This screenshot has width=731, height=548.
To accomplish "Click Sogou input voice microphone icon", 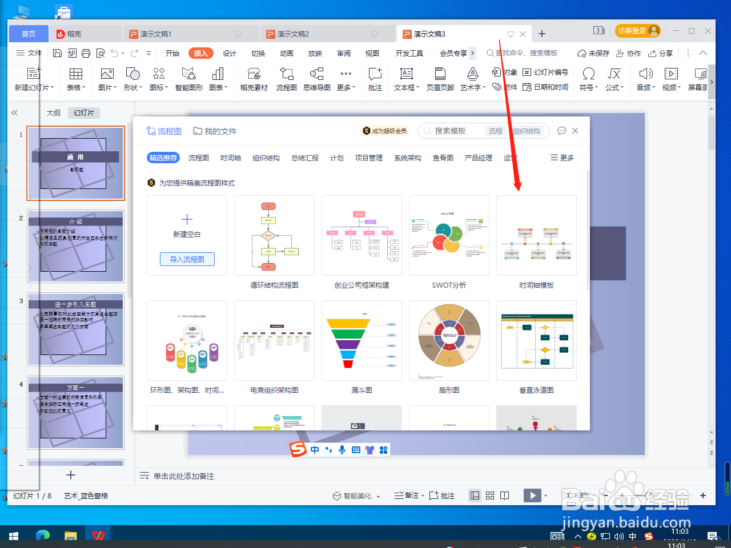I will pos(342,450).
